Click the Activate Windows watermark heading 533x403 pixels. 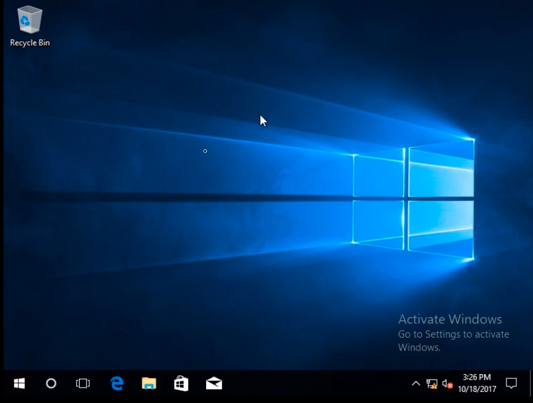point(450,319)
